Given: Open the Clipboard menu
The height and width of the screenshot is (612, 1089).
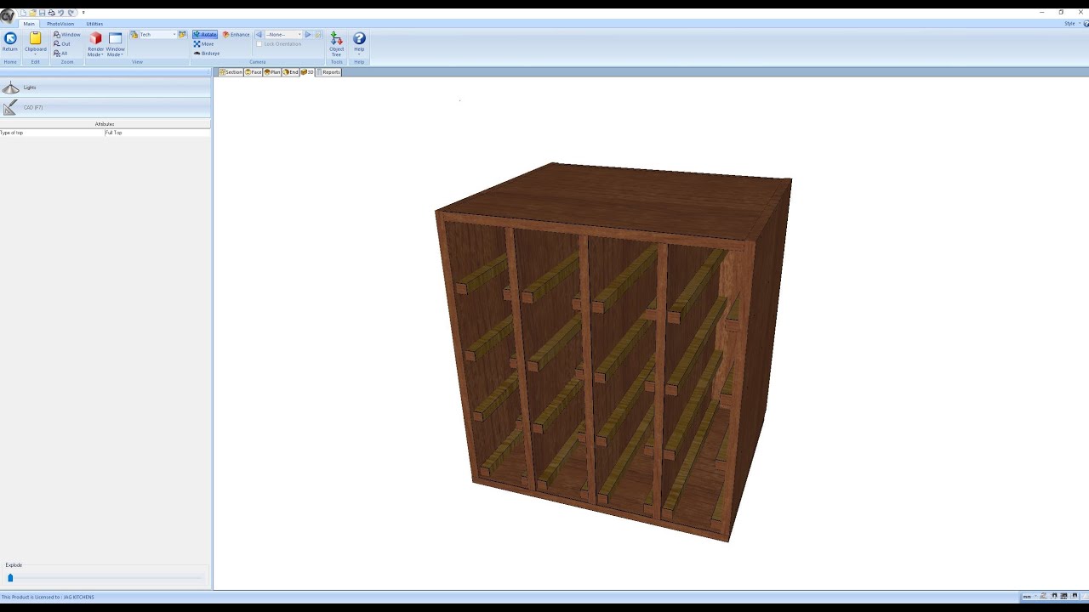Looking at the screenshot, I should tap(35, 44).
